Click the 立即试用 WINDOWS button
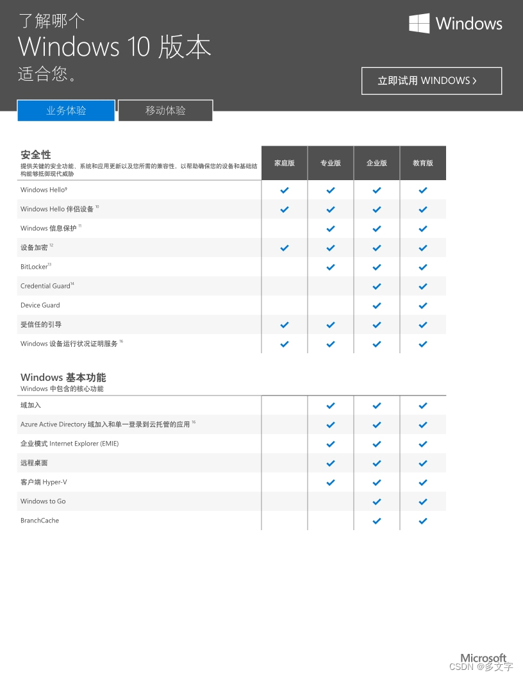Viewport: 523px width, 677px height. pyautogui.click(x=431, y=81)
